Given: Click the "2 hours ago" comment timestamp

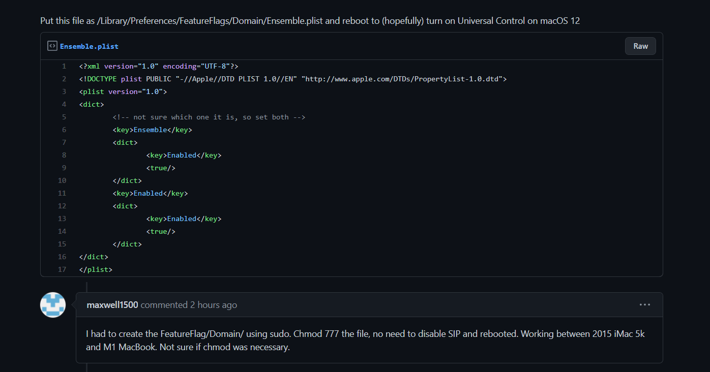Looking at the screenshot, I should click(214, 305).
